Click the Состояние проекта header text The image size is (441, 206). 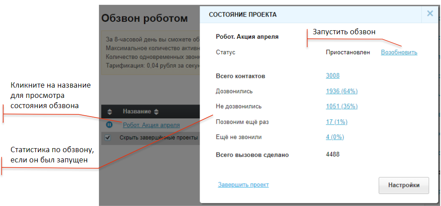tap(243, 15)
